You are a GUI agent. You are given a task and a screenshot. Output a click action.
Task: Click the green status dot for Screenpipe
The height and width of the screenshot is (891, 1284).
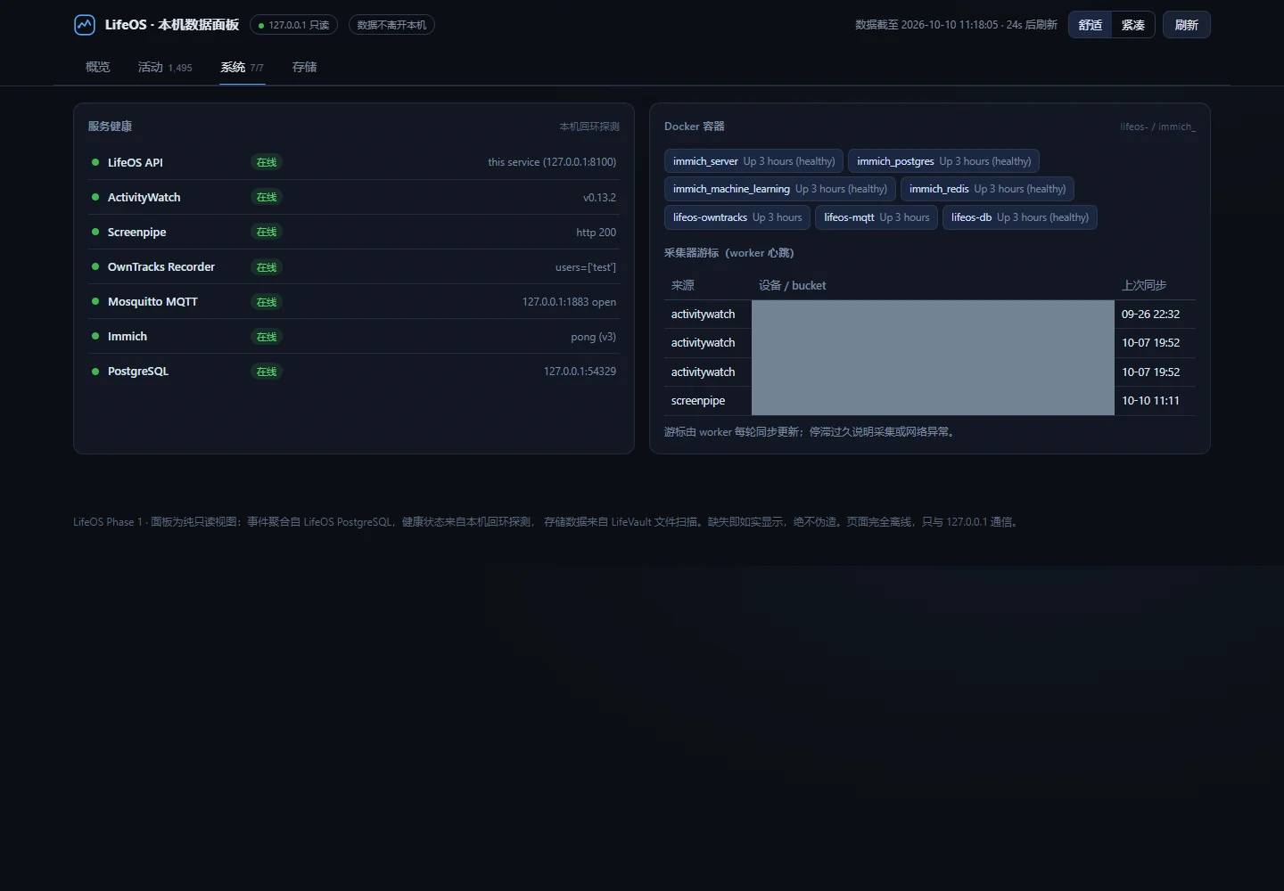[x=95, y=232]
